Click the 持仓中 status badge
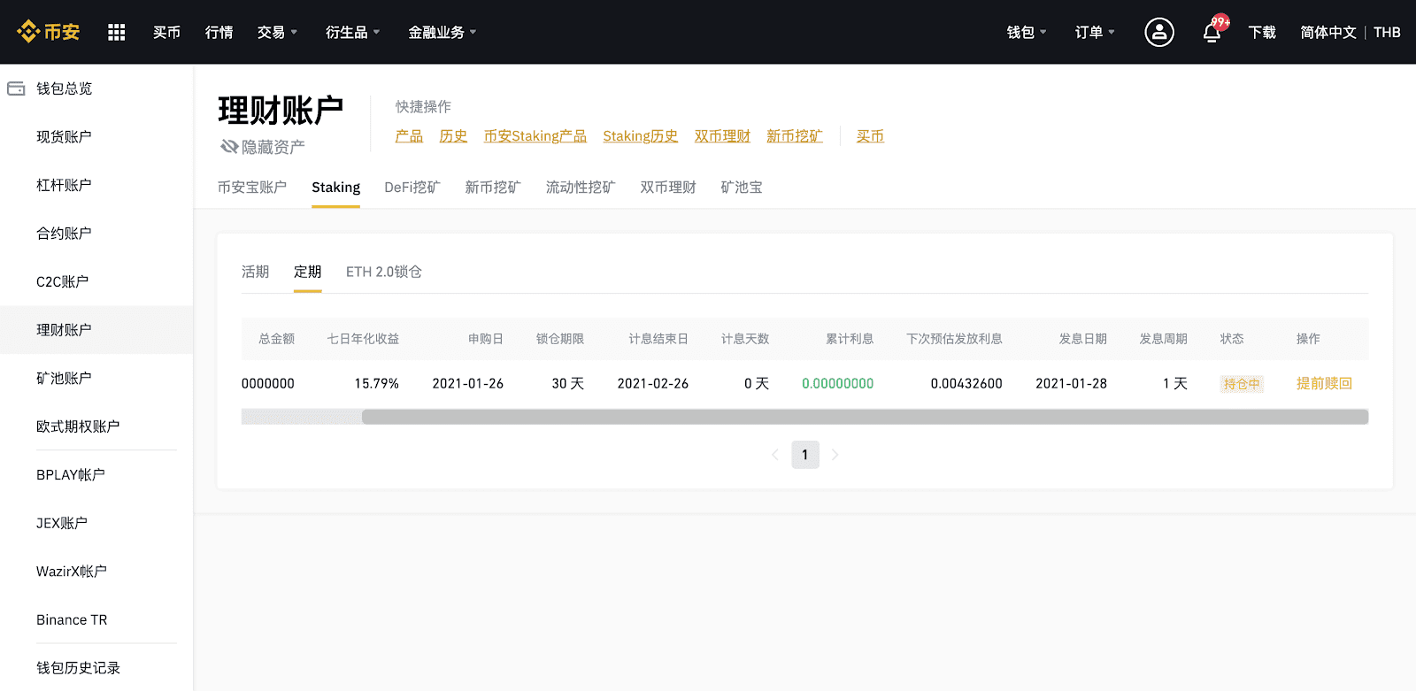 [1242, 384]
